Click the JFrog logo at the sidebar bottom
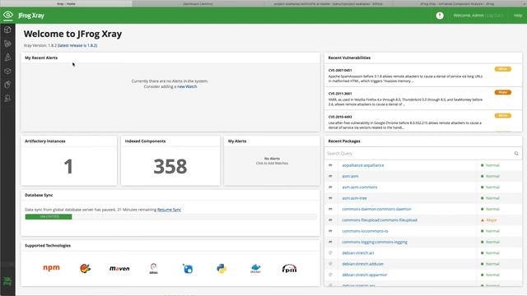This screenshot has height=296, width=527. [x=7, y=281]
